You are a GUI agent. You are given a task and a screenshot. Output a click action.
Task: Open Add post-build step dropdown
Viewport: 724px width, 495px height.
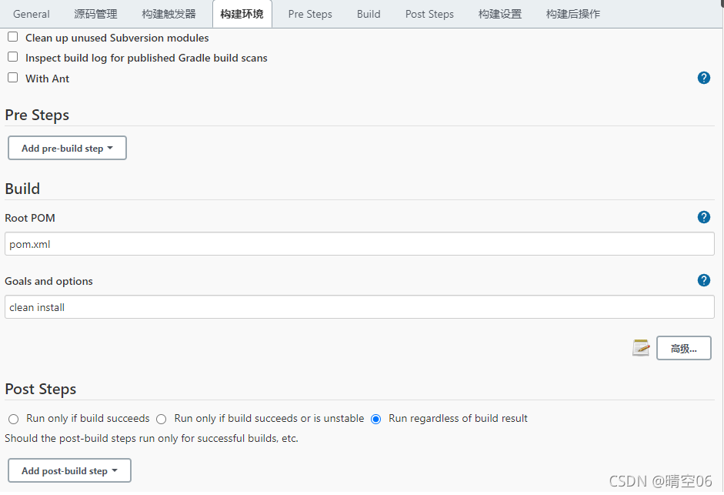pos(69,470)
